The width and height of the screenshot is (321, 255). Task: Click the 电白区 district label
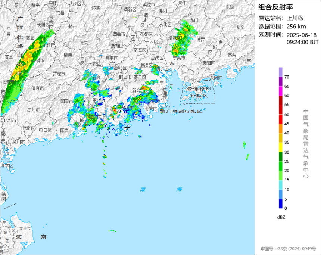45,130
